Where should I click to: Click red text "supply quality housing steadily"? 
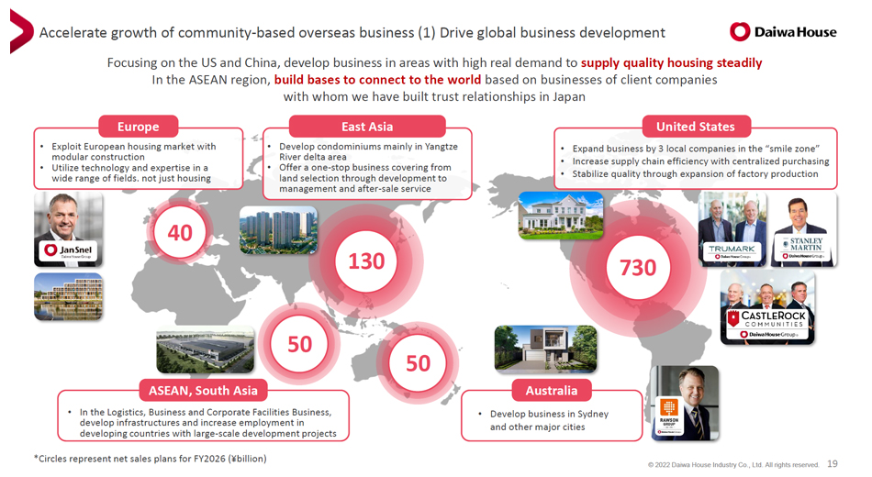click(x=671, y=63)
